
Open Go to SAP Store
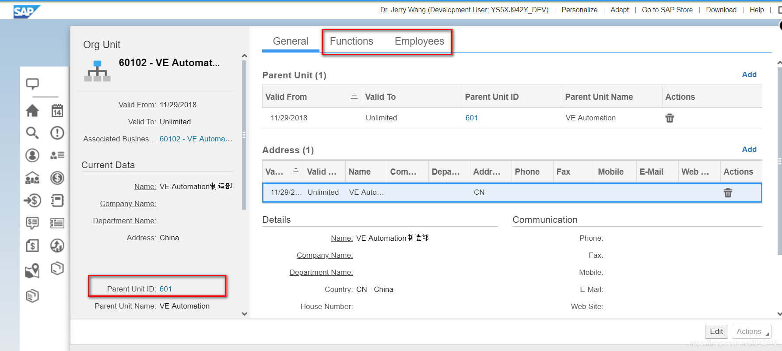(667, 10)
